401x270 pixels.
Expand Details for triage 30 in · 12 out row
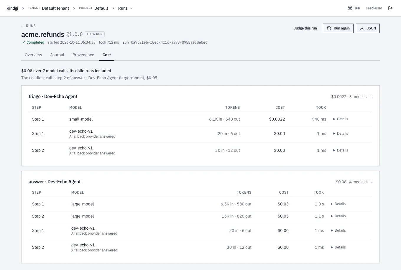pyautogui.click(x=340, y=150)
